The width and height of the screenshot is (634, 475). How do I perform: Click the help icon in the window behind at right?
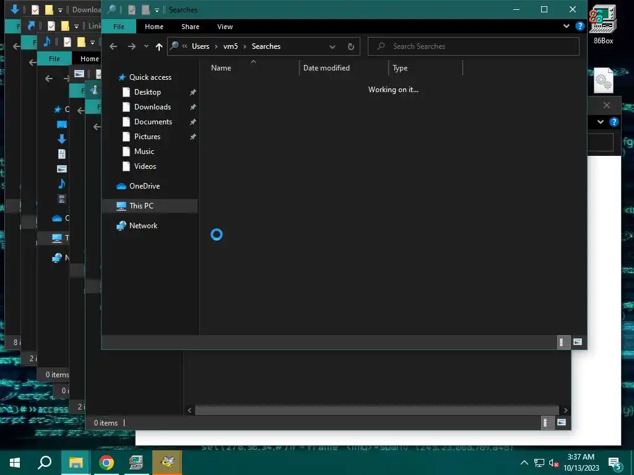[x=614, y=122]
